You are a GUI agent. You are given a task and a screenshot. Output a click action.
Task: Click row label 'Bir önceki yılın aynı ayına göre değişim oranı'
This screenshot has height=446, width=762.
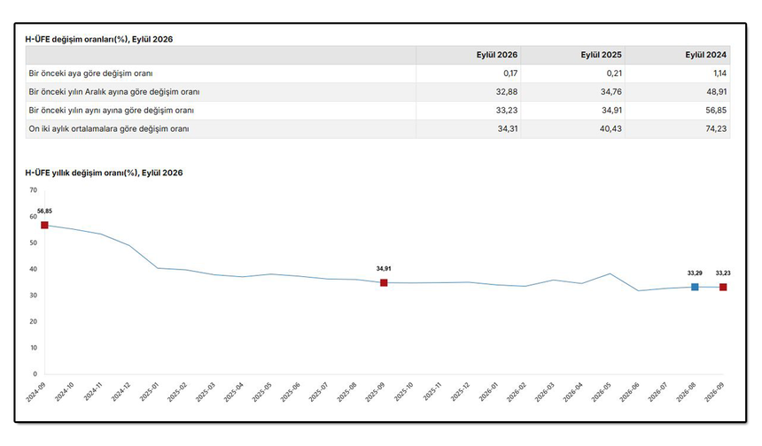pyautogui.click(x=112, y=111)
